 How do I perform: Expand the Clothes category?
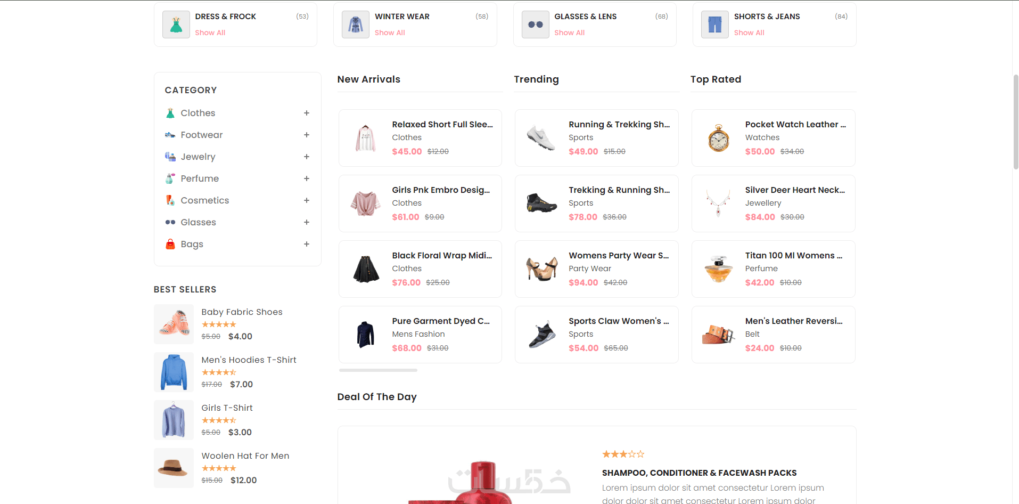(307, 113)
